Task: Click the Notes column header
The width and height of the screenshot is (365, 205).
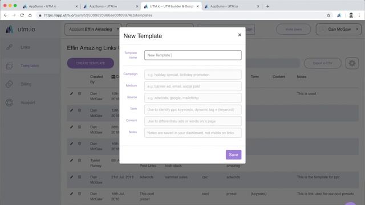Action: pos(302,77)
